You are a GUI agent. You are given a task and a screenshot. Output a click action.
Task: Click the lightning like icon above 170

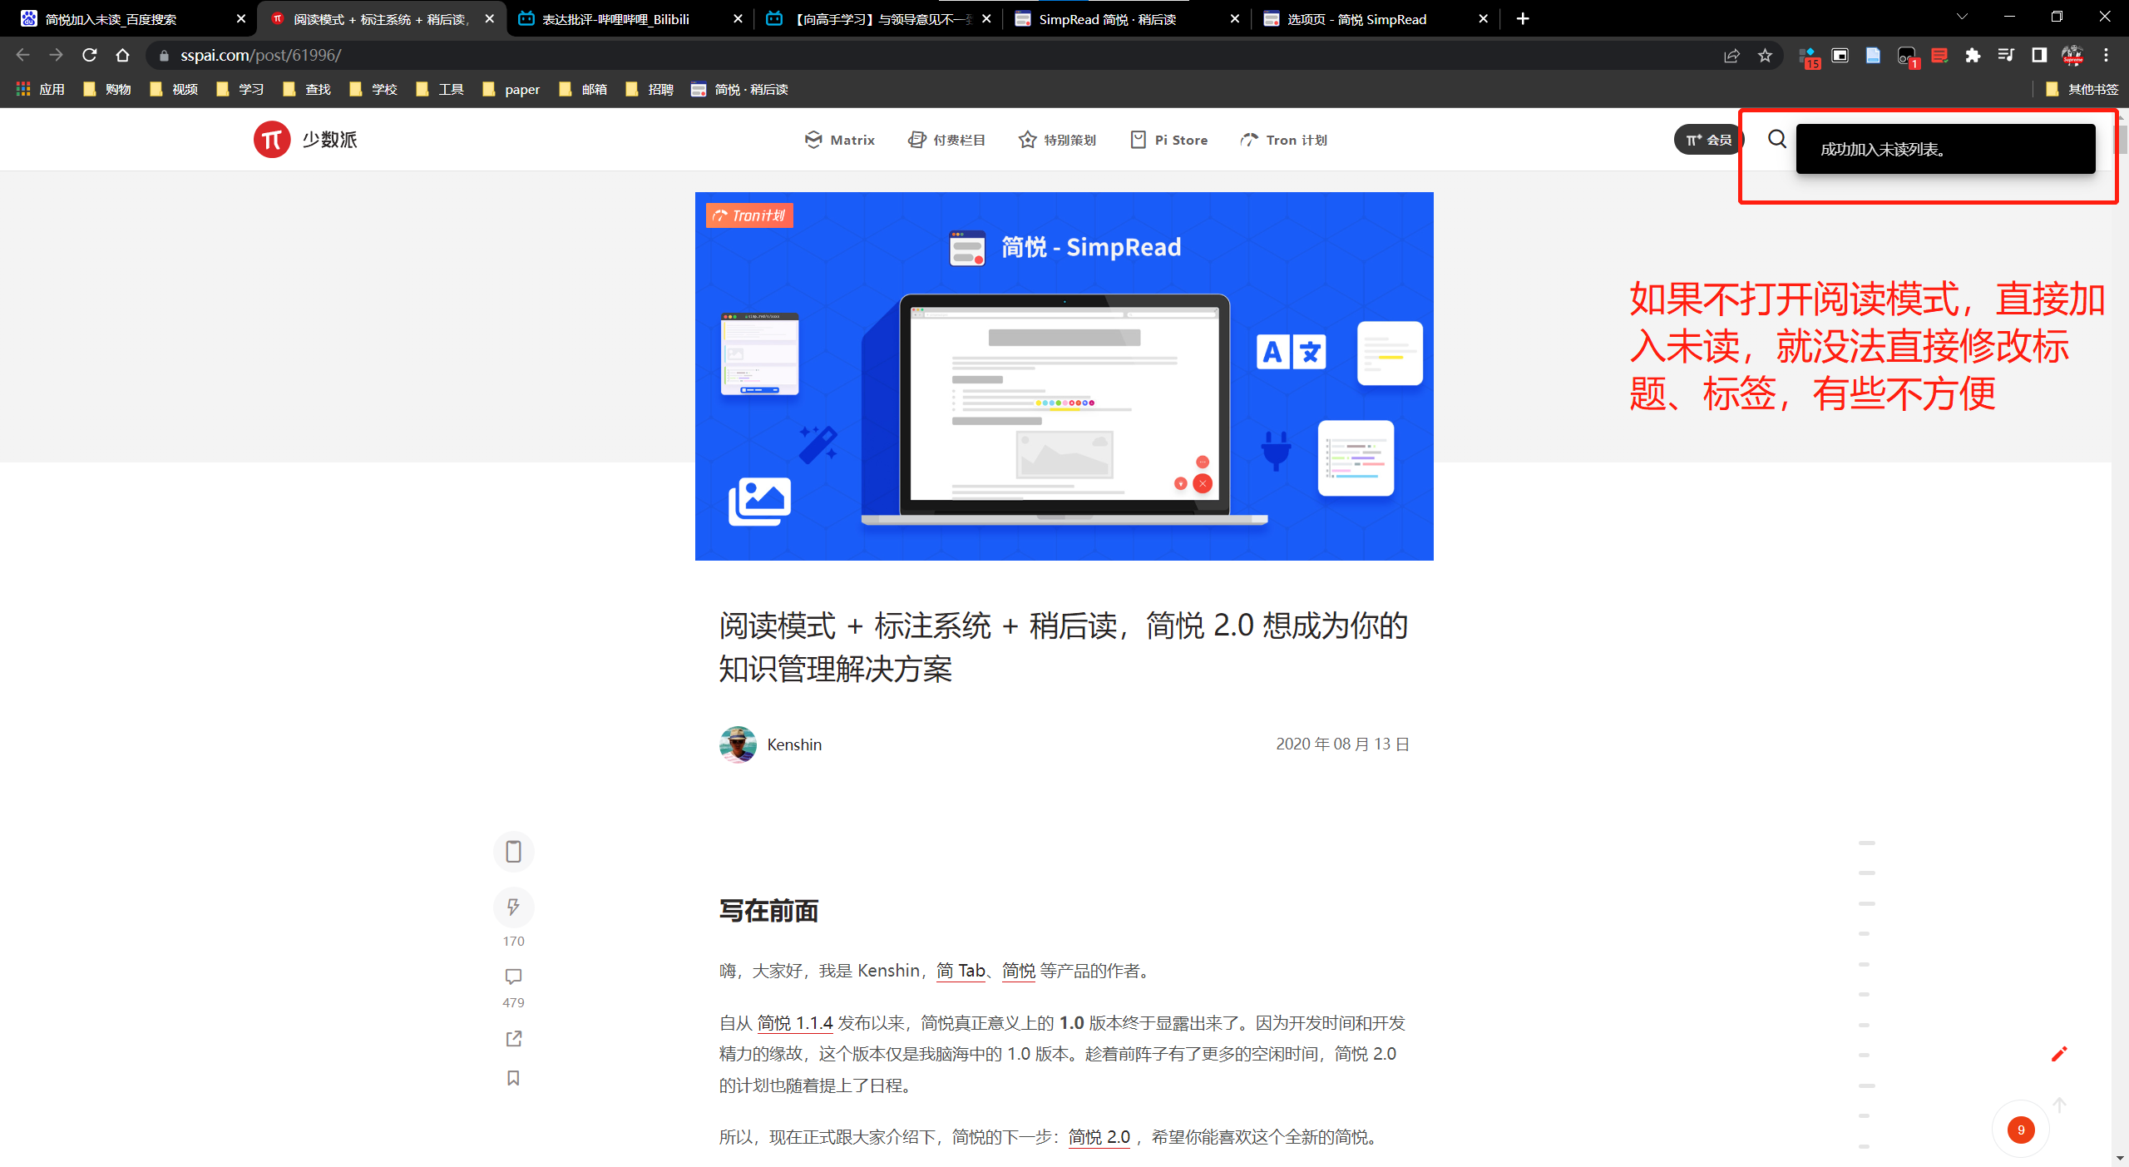coord(513,907)
